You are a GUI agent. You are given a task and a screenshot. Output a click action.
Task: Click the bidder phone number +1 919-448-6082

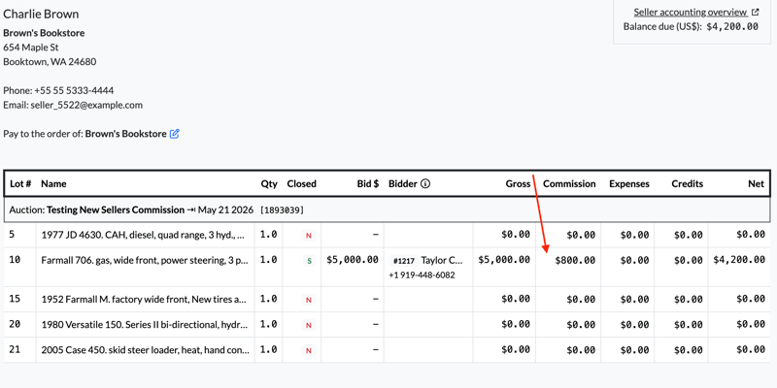pos(422,275)
